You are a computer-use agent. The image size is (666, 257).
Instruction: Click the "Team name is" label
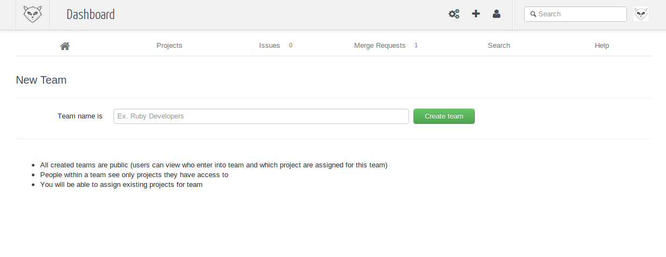(80, 116)
